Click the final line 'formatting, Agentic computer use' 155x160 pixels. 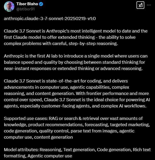click(x=38, y=156)
